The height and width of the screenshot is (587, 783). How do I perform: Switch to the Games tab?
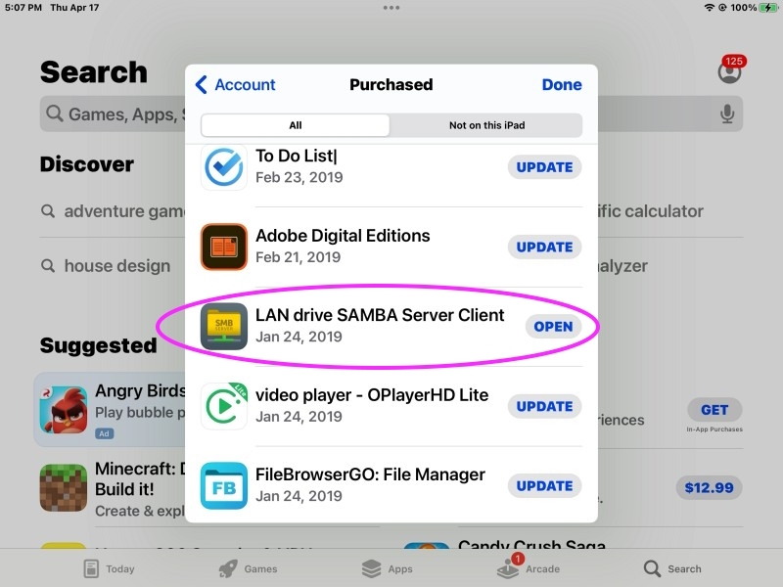coord(249,568)
